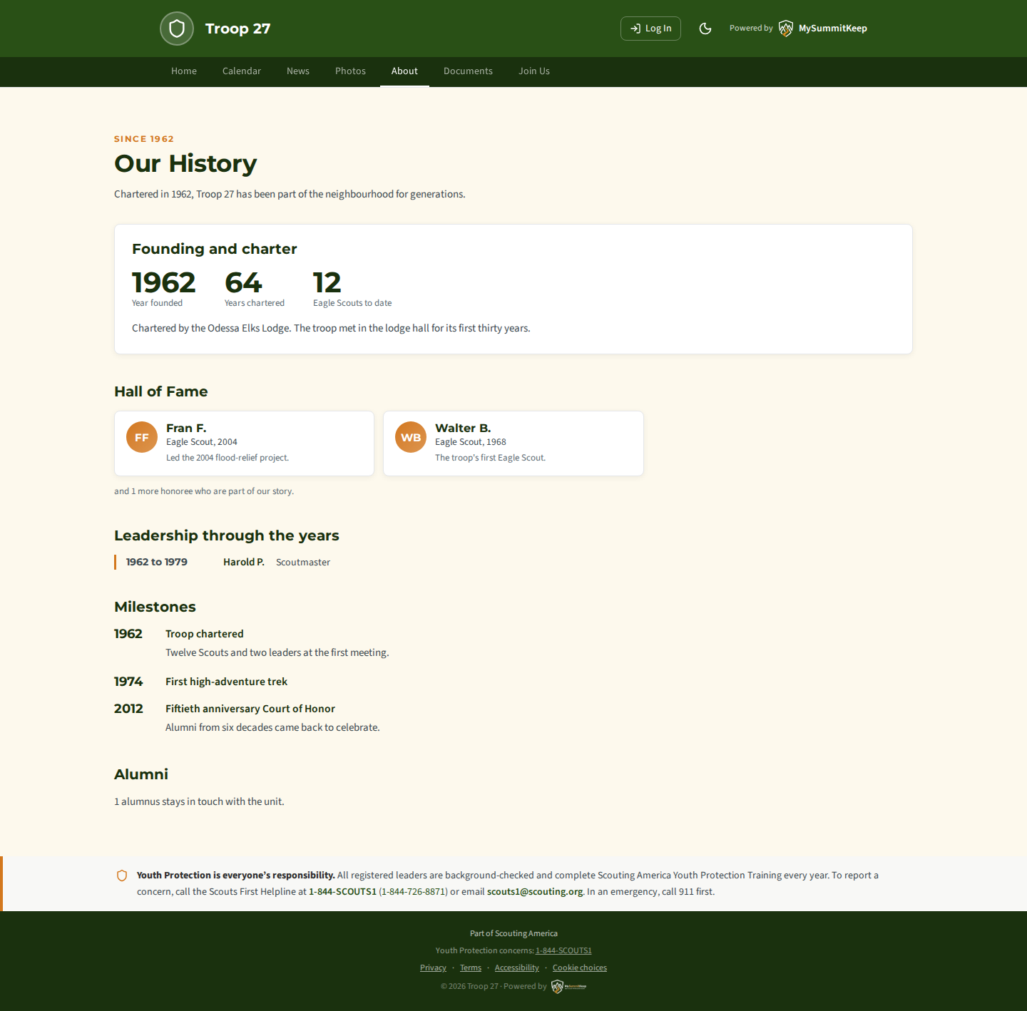Click the MySummitKeep logo in footer
The width and height of the screenshot is (1027, 1011).
click(x=568, y=986)
